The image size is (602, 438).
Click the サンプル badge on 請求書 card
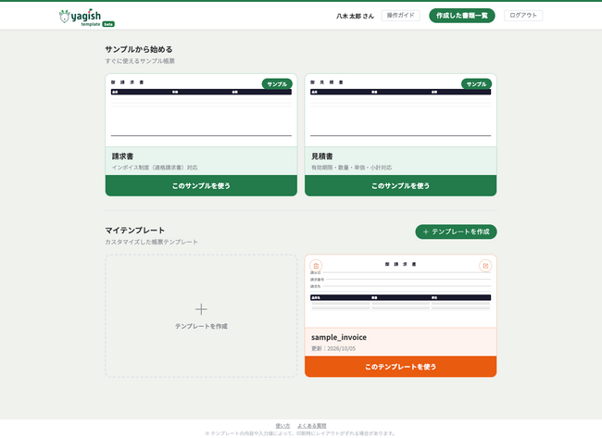(x=277, y=84)
